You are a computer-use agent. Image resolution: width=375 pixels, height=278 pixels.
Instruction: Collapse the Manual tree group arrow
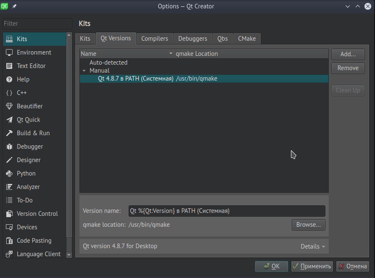point(84,71)
